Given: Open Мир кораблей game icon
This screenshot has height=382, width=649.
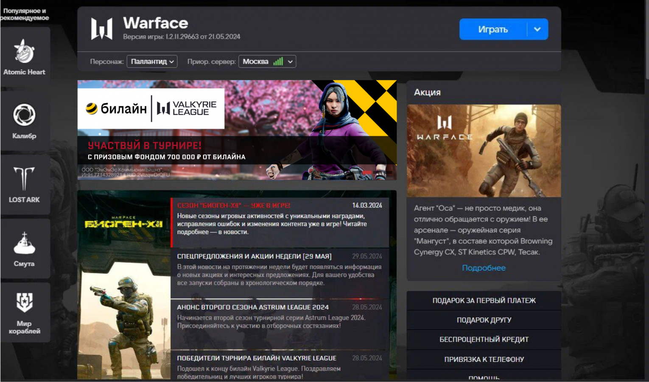Looking at the screenshot, I should tap(24, 313).
